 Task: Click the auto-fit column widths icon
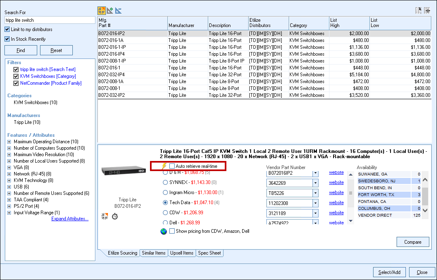pos(427,10)
